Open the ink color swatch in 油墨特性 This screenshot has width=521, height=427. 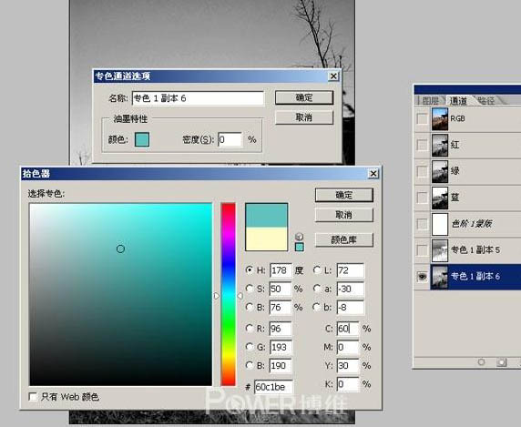pyautogui.click(x=142, y=139)
